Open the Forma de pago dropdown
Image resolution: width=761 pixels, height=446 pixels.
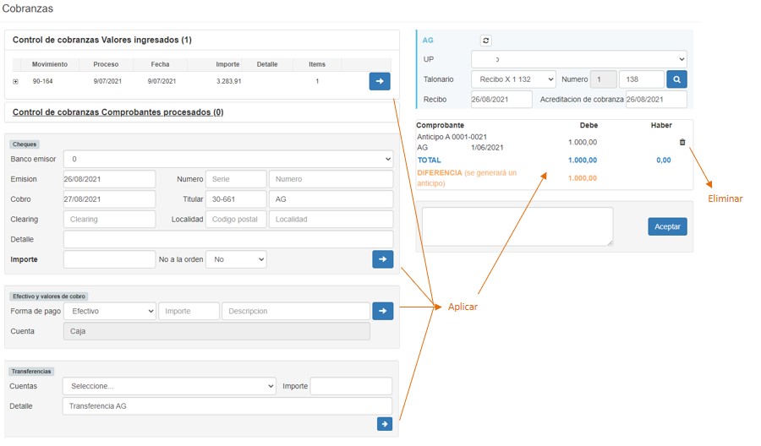point(109,311)
